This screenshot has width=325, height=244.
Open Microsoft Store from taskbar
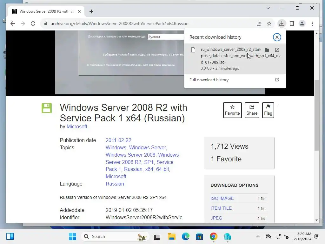[199, 236]
